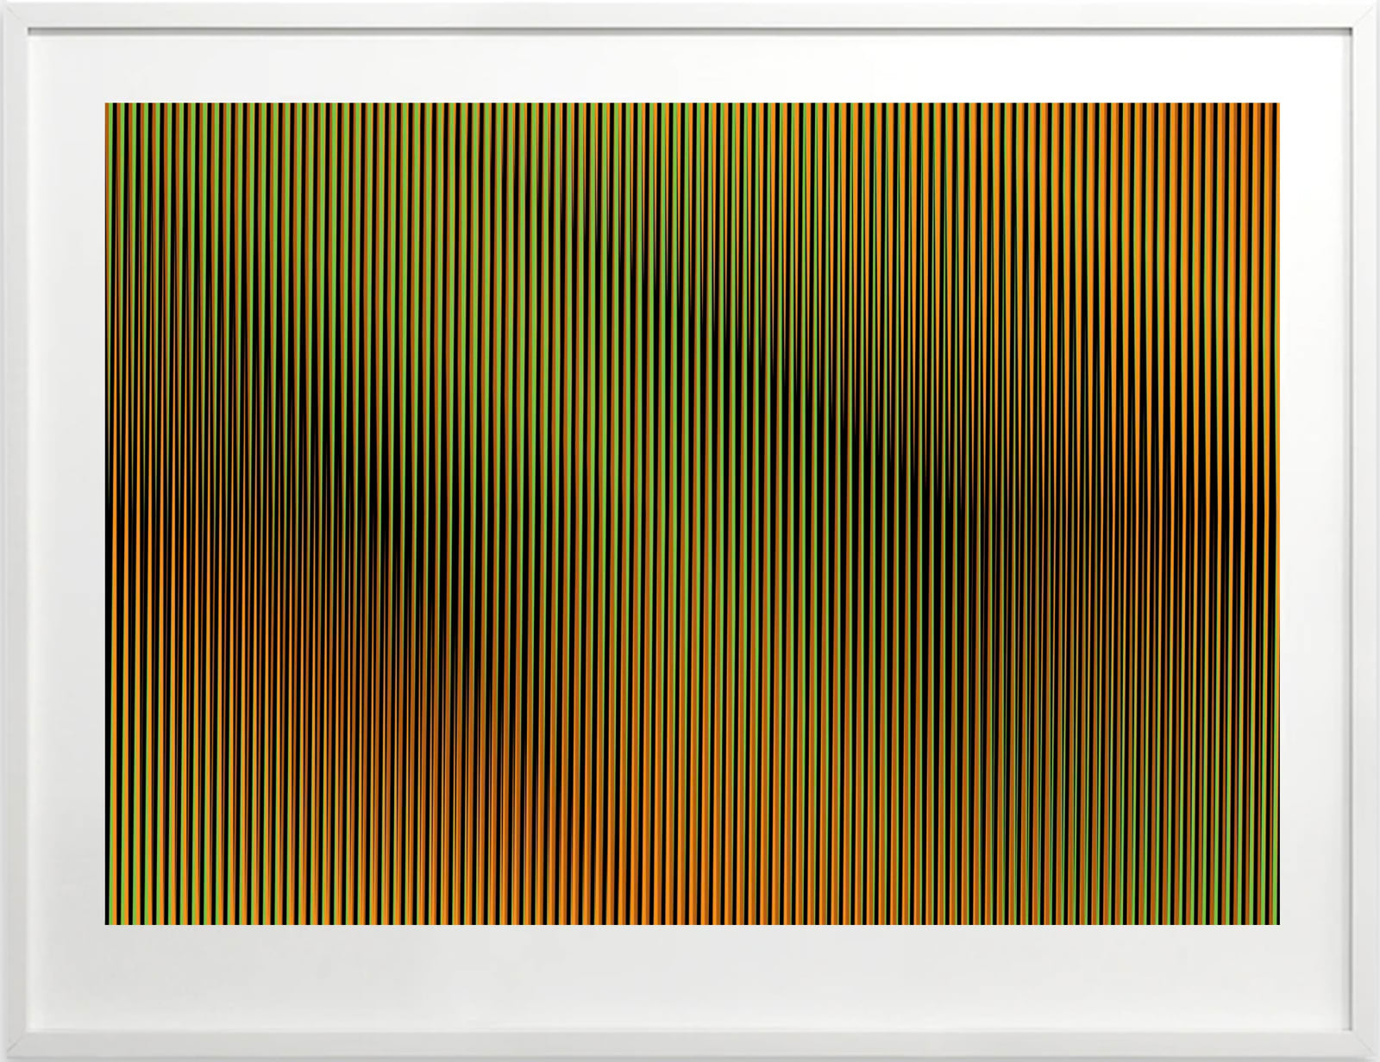Click the white mat above the artwork
The height and width of the screenshot is (1062, 1380).
690,69
